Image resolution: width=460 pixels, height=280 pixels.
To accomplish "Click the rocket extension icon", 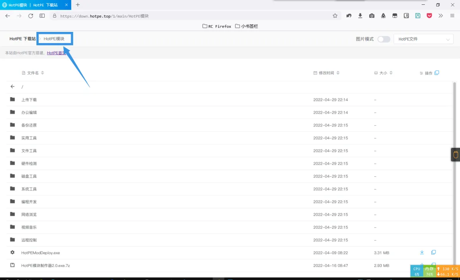I will (x=383, y=16).
